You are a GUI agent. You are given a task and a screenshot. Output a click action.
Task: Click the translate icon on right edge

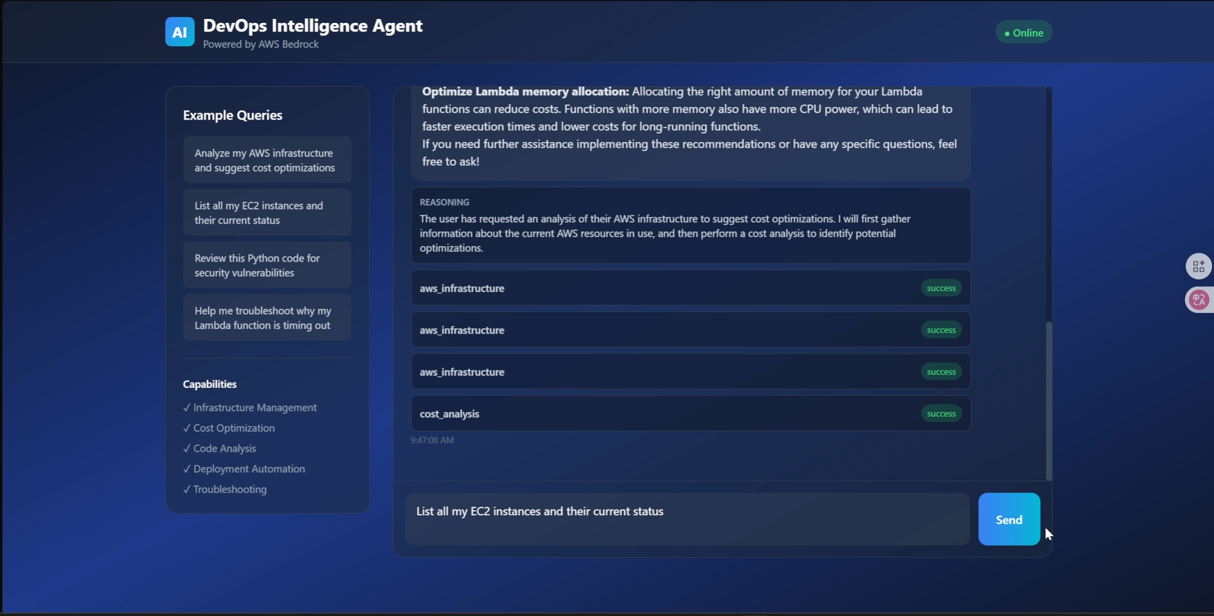pos(1198,299)
